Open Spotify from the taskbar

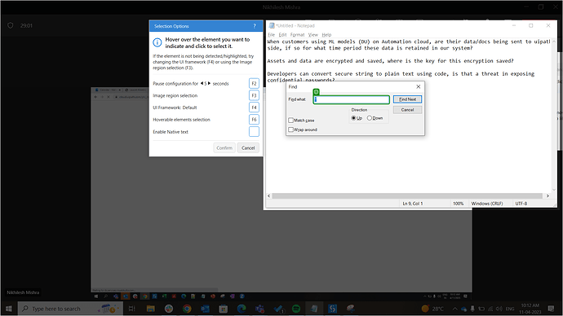(x=296, y=309)
